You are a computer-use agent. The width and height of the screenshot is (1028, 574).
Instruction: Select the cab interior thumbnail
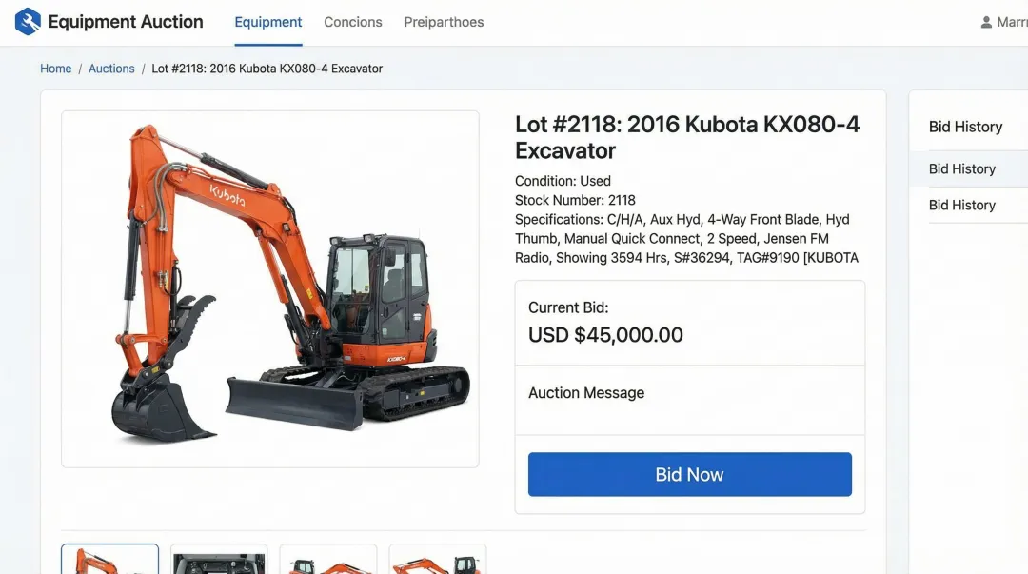click(219, 559)
